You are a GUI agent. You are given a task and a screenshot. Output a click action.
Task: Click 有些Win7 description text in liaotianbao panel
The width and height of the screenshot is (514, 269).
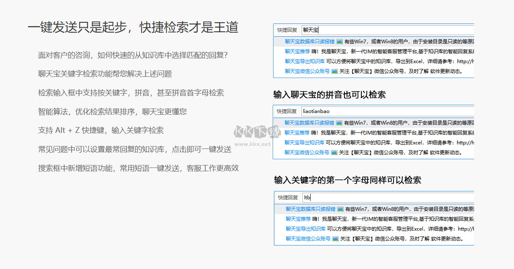coord(409,123)
